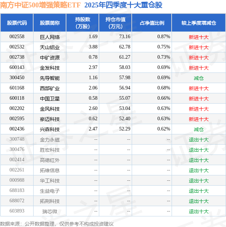Select stock name 金发科技
The width and height of the screenshot is (226, 227).
pos(50,68)
